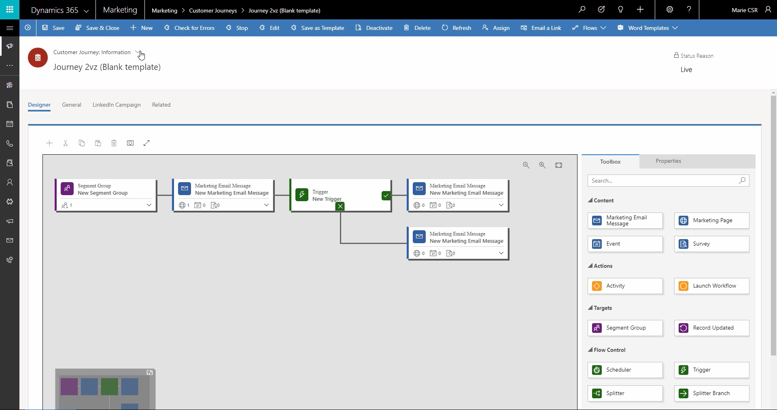Select Marketing Page in Toolbox
Image resolution: width=777 pixels, height=410 pixels.
[x=711, y=221]
